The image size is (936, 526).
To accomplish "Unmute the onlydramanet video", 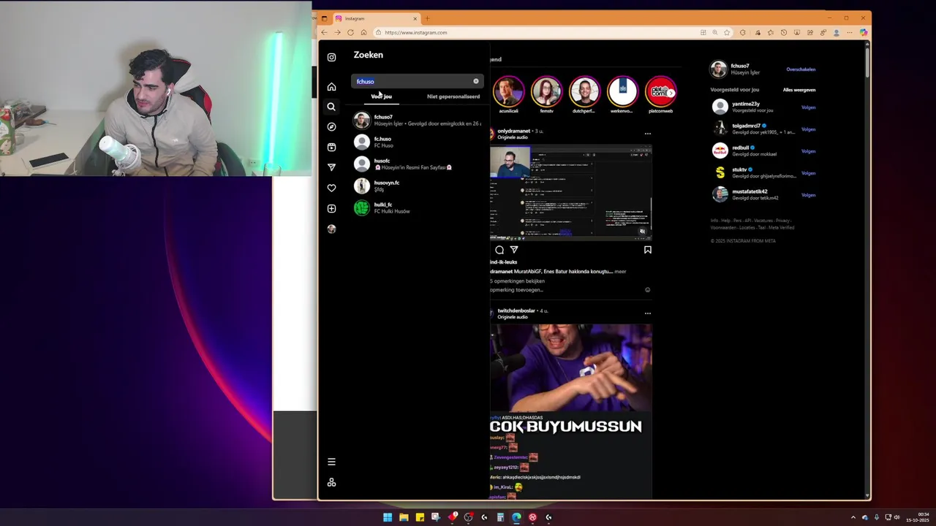I will point(642,231).
